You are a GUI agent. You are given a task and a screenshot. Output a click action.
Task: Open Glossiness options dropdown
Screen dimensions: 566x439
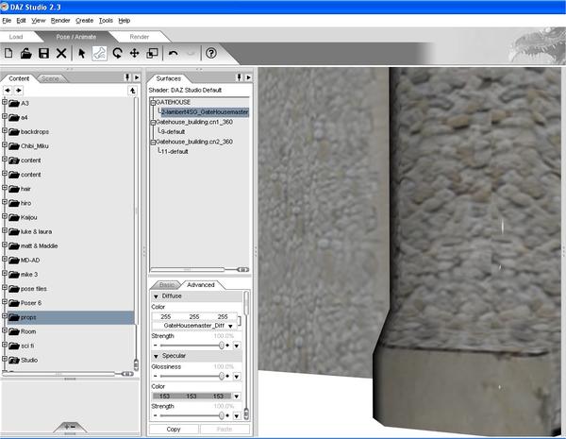(237, 377)
